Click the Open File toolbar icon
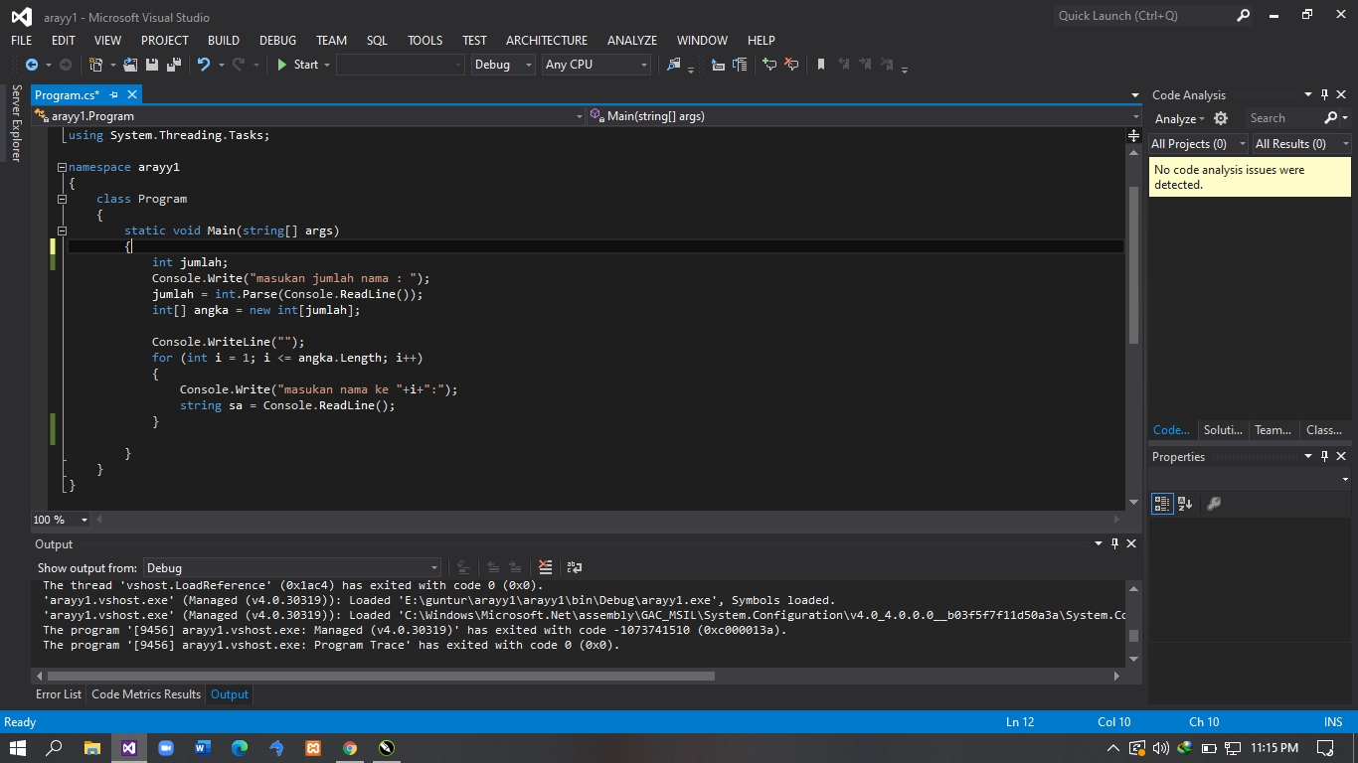This screenshot has height=763, width=1358. (130, 65)
